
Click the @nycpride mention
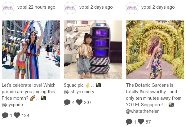click(x=12, y=105)
